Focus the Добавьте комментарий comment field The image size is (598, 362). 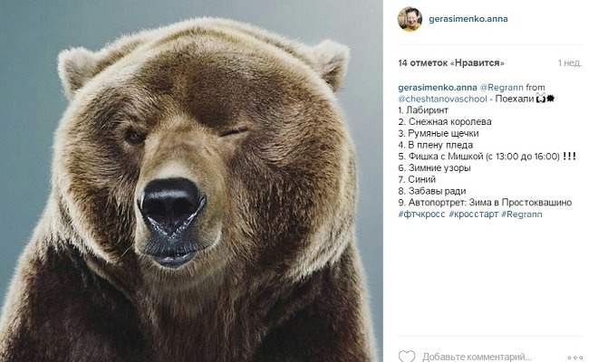(477, 357)
